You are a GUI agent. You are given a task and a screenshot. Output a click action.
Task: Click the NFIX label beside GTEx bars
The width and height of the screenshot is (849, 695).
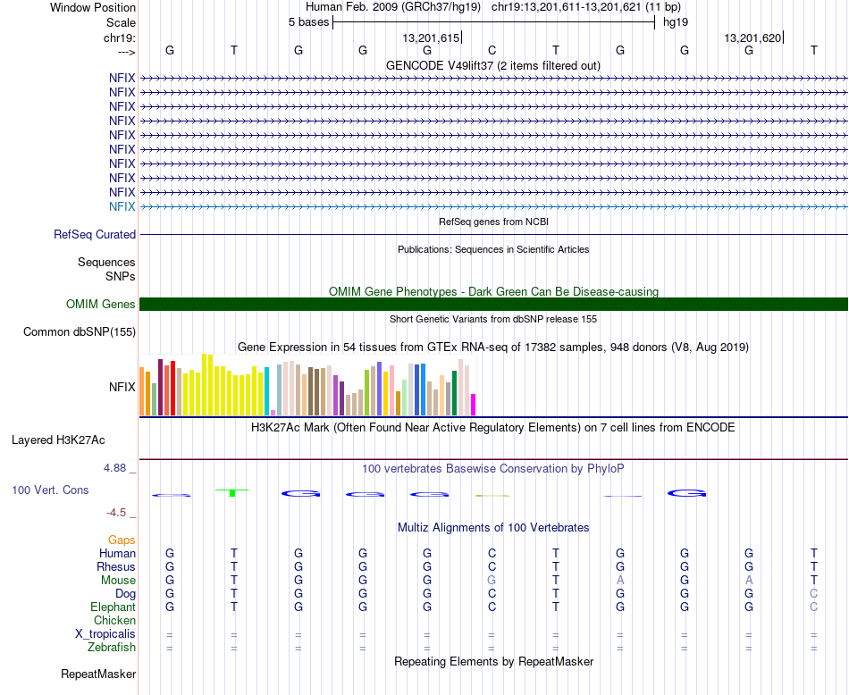[x=122, y=387]
